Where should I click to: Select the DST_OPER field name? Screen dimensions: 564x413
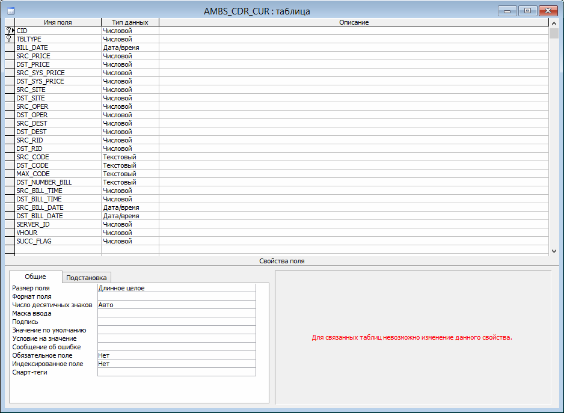[32, 115]
